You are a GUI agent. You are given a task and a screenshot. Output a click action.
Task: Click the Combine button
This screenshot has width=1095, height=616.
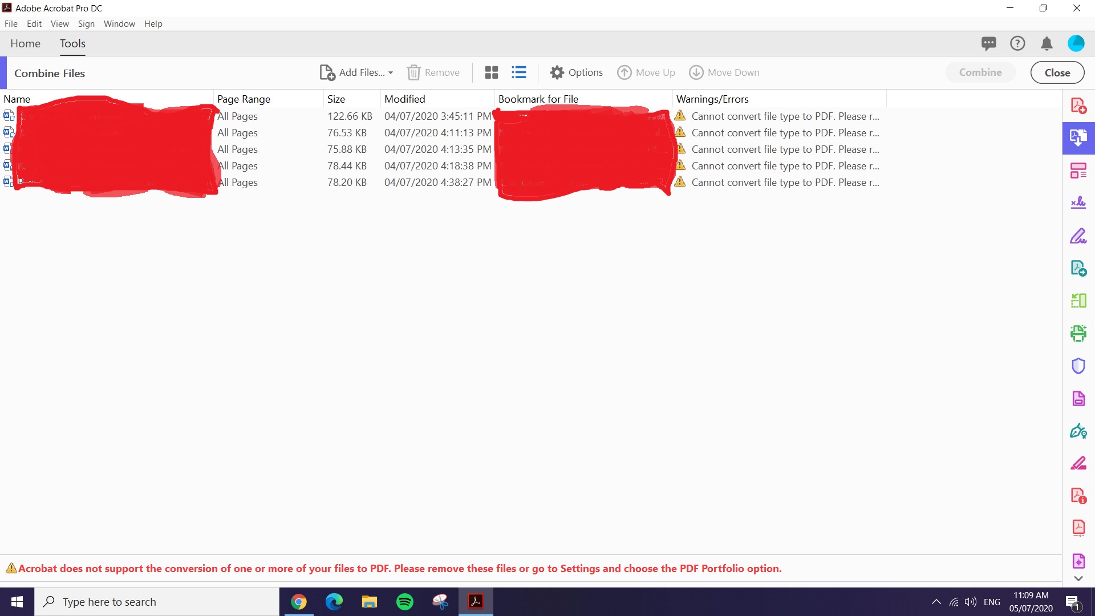tap(980, 72)
